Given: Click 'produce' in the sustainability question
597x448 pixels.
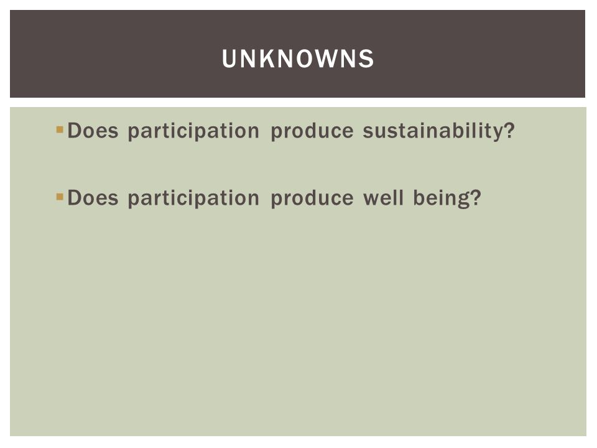Looking at the screenshot, I should click(x=312, y=131).
